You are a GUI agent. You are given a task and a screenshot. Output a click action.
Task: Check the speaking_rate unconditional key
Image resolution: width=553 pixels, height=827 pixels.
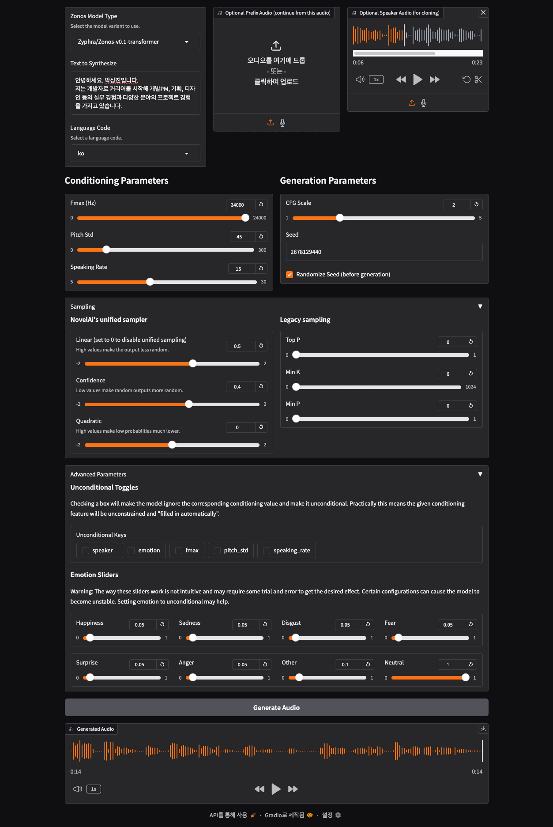267,551
